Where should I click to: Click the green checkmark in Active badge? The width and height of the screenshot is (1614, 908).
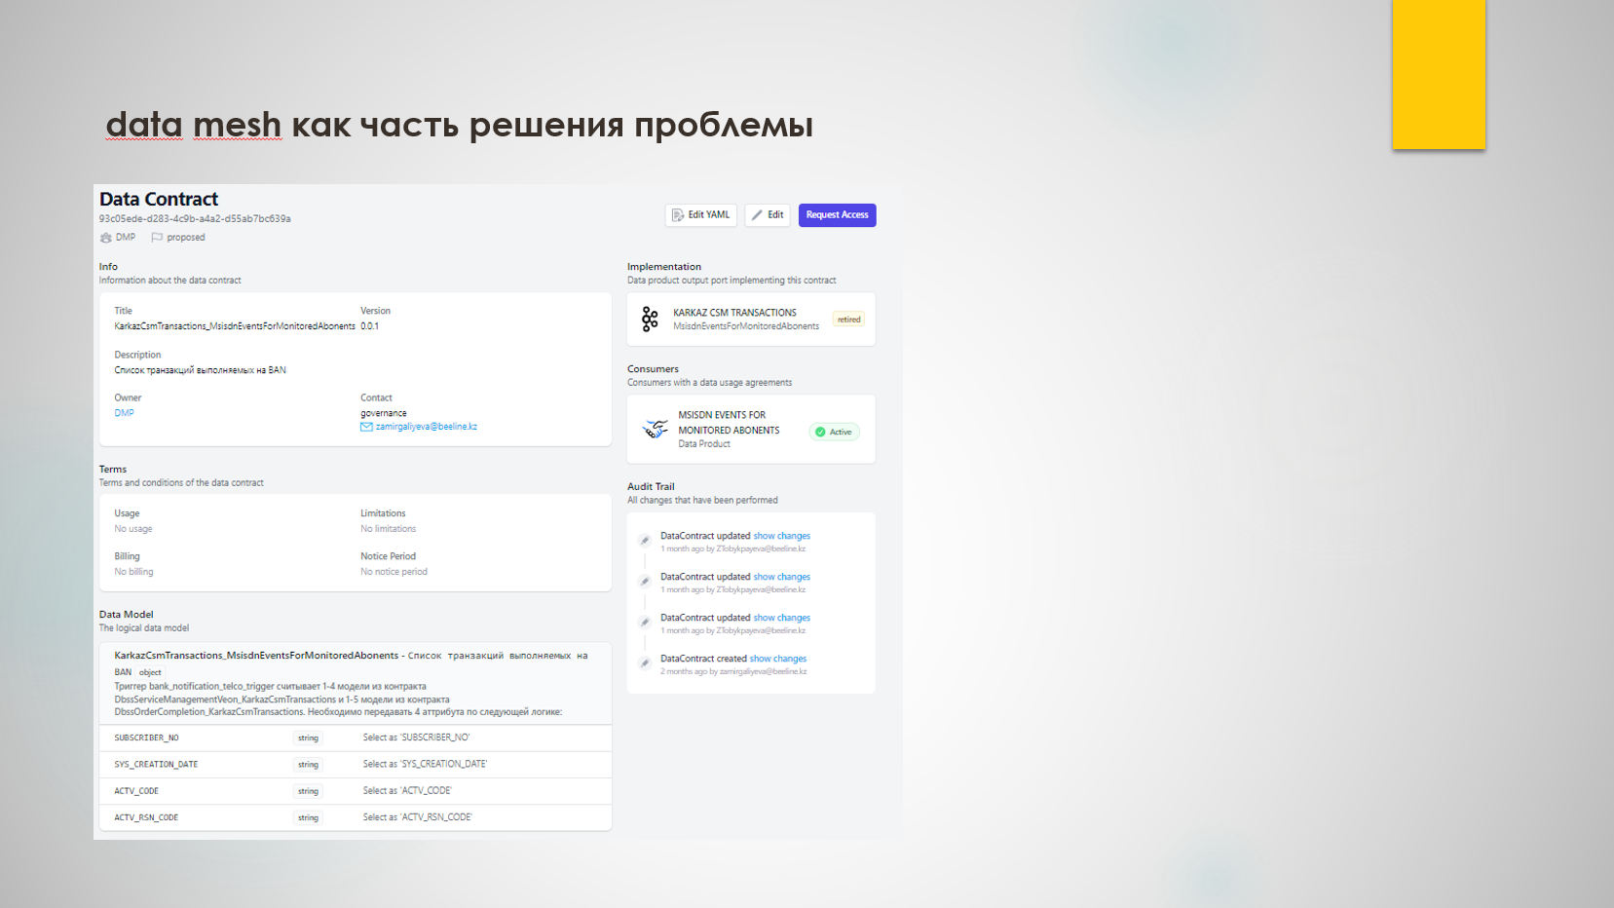(x=820, y=432)
